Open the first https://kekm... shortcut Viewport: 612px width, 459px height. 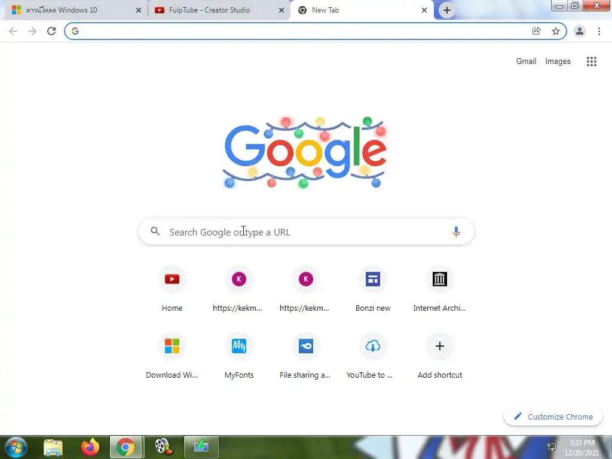pos(239,289)
